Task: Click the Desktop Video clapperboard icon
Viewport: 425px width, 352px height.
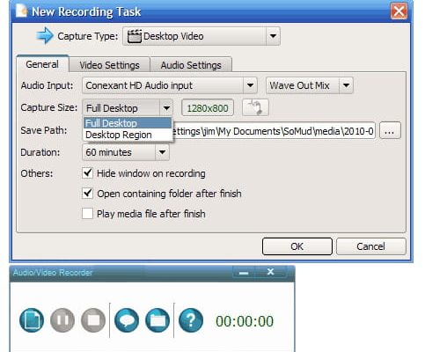Action: click(135, 36)
